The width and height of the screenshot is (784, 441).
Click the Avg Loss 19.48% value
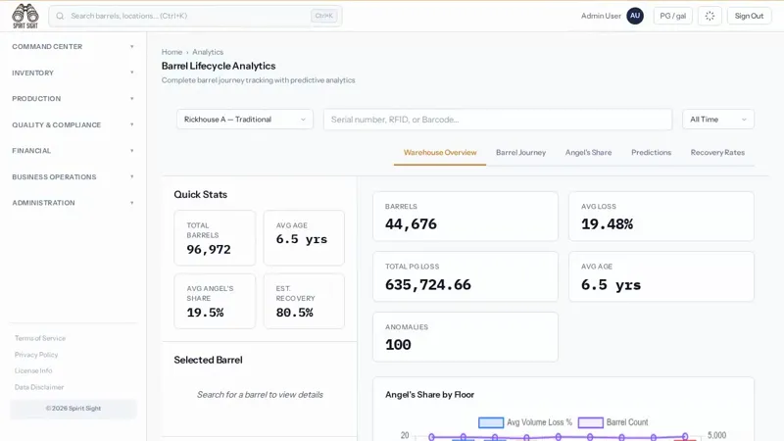click(607, 224)
